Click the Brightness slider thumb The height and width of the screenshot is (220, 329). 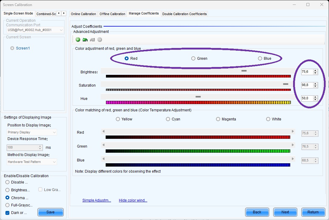pos(244,71)
